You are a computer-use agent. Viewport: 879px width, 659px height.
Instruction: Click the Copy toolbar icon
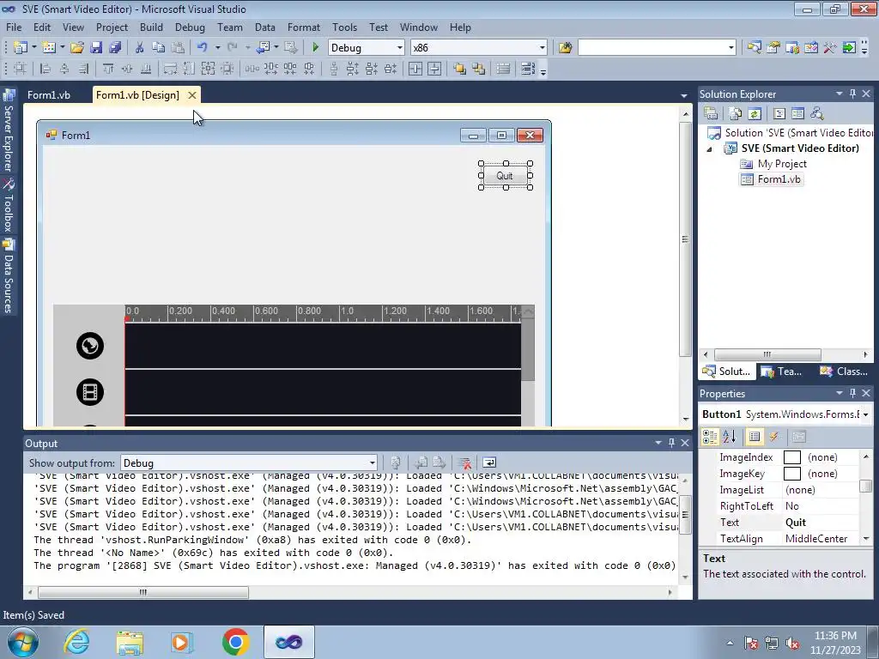click(158, 48)
